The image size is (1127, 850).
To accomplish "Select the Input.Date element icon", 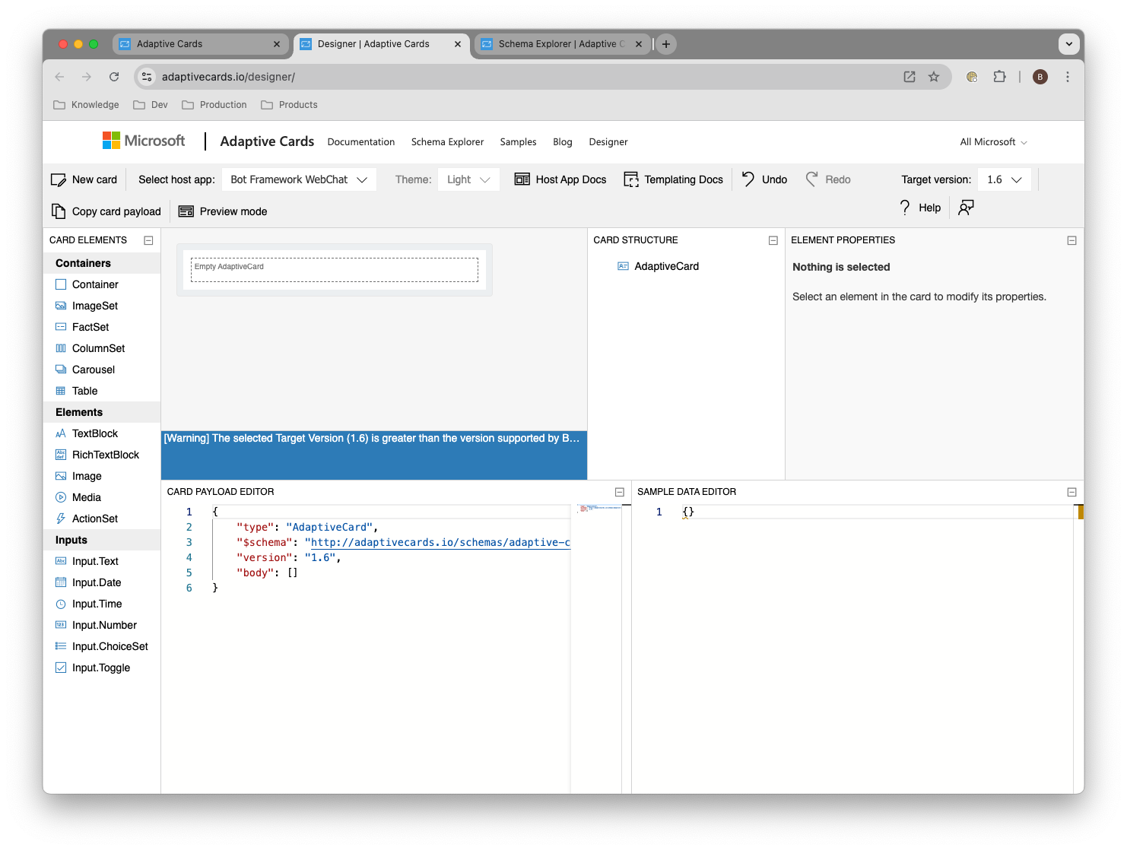I will tap(61, 582).
